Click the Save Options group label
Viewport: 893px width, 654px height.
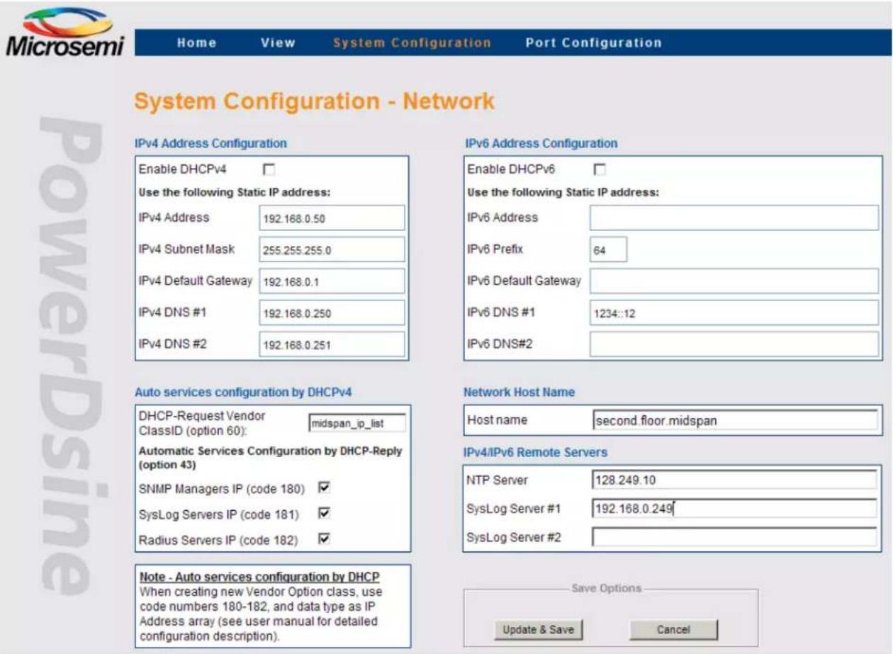click(x=606, y=588)
